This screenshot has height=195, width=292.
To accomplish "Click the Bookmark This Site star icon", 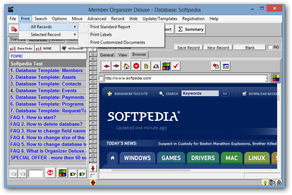I will tap(110, 94).
